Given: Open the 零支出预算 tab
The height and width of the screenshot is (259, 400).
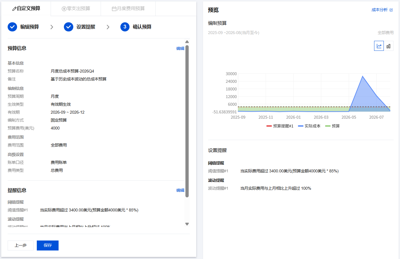Looking at the screenshot, I should tap(76, 9).
